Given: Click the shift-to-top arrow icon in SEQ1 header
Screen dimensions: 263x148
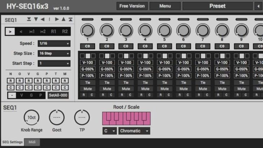Looking at the screenshot, I should (x=70, y=19).
